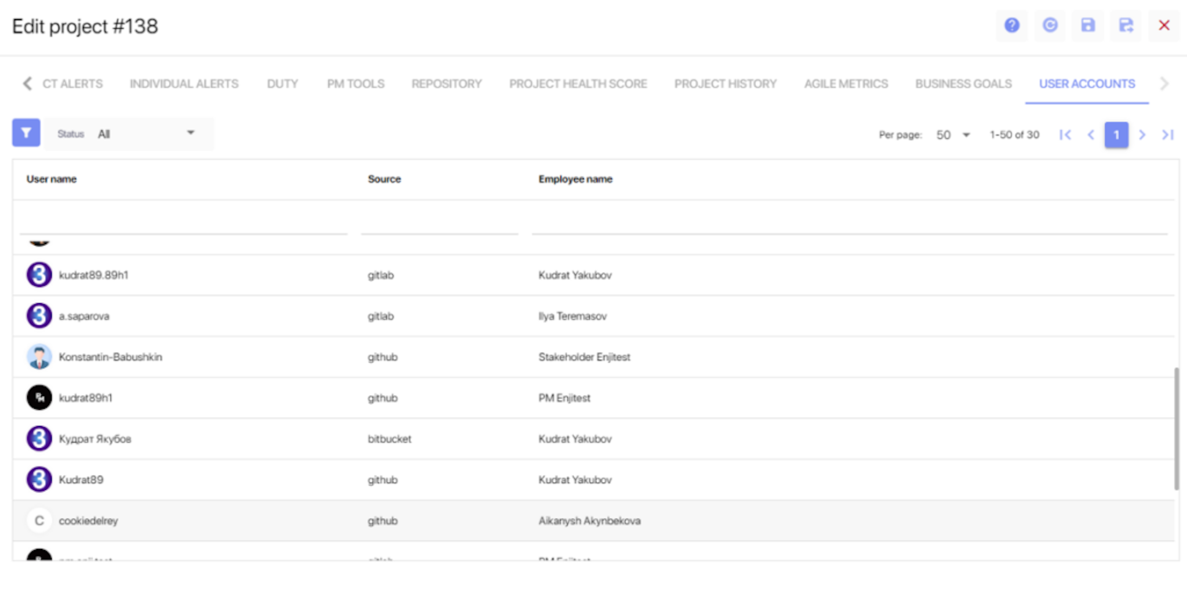The height and width of the screenshot is (589, 1187).
Task: Switch to INDIVIDUAL ALERTS tab
Action: pyautogui.click(x=184, y=84)
